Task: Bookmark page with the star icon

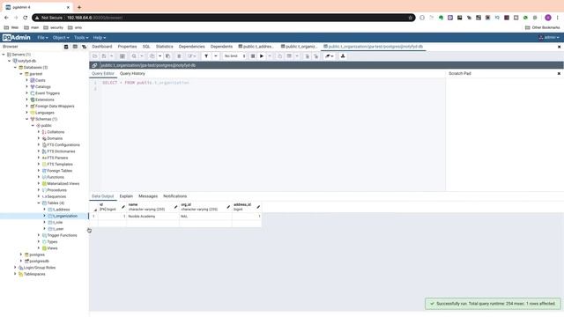Action: click(410, 18)
